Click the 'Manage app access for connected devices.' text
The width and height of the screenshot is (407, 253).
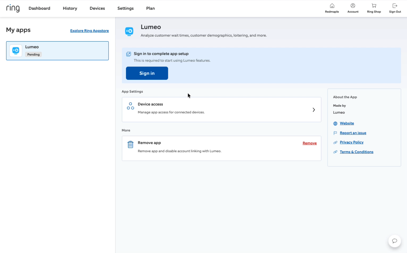(171, 112)
